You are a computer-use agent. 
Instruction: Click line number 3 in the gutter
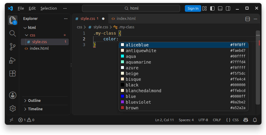click(x=84, y=45)
